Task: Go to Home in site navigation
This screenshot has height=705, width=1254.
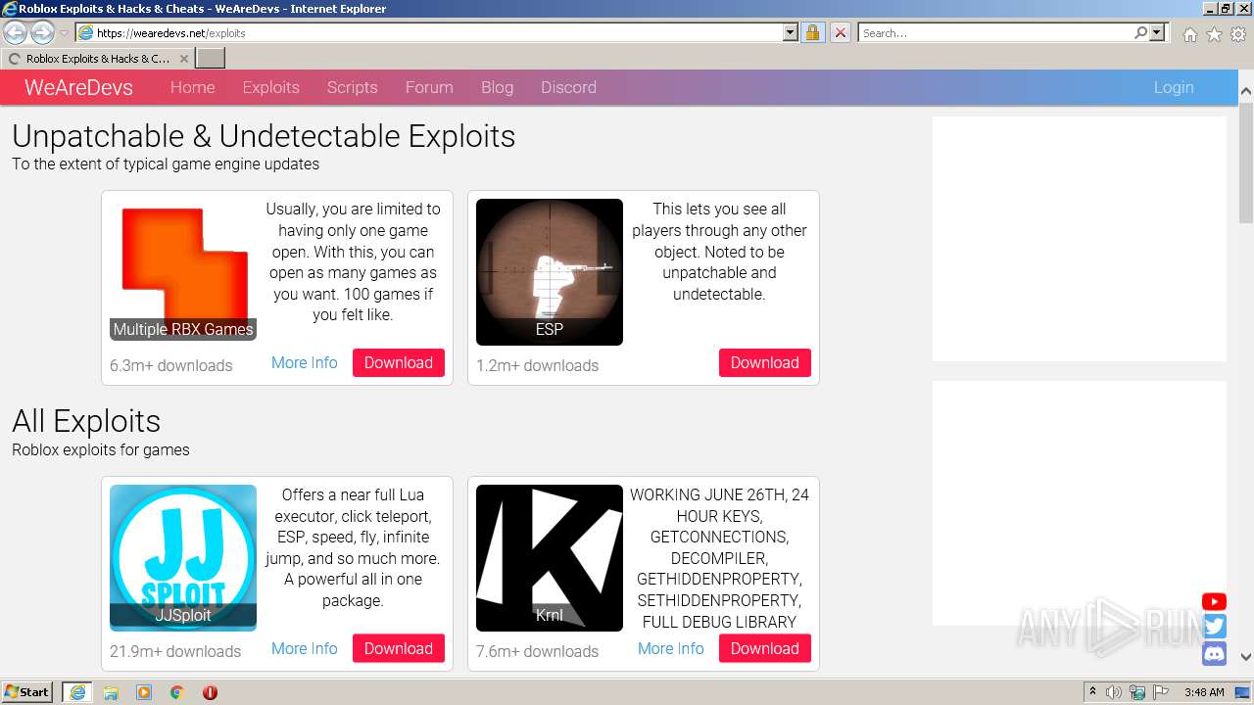Action: (x=192, y=87)
